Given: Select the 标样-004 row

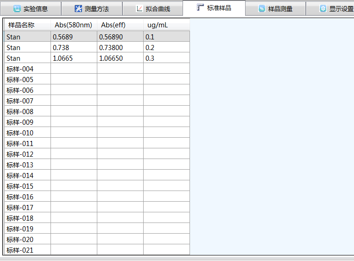Looking at the screenshot, I should (x=27, y=69).
